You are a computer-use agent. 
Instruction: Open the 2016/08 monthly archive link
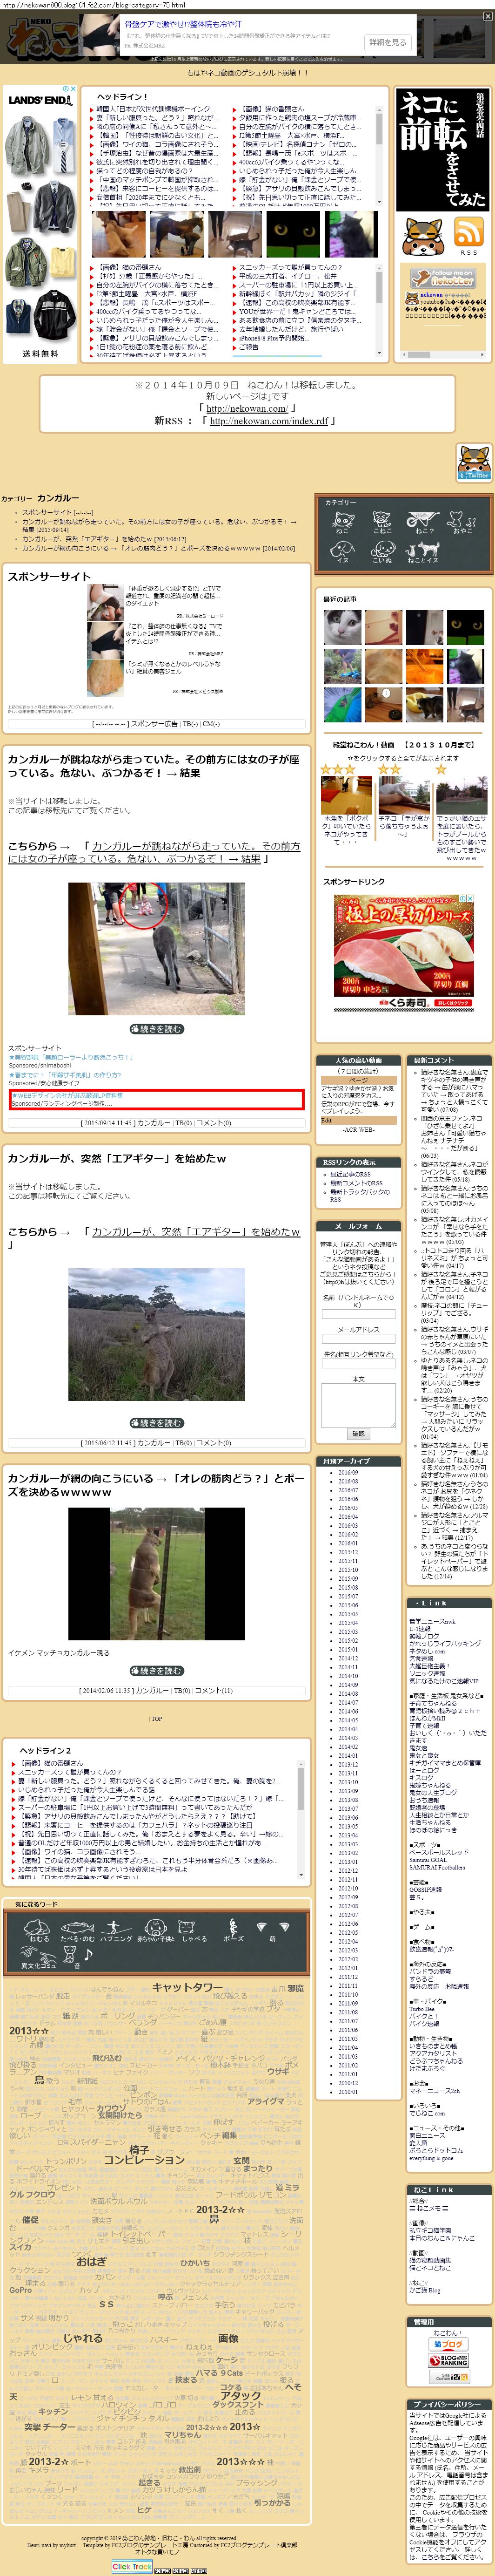tap(348, 1481)
